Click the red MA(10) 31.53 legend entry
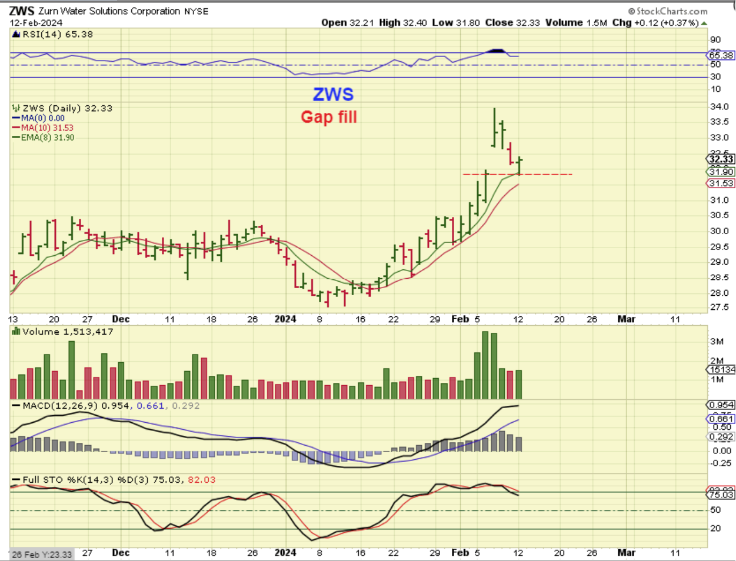 (43, 128)
